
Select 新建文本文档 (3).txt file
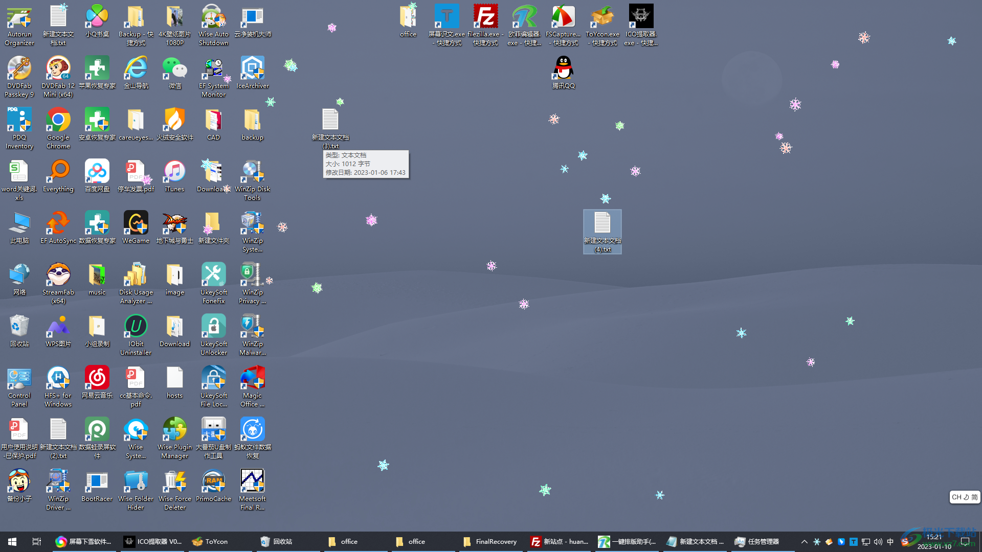[x=330, y=129]
